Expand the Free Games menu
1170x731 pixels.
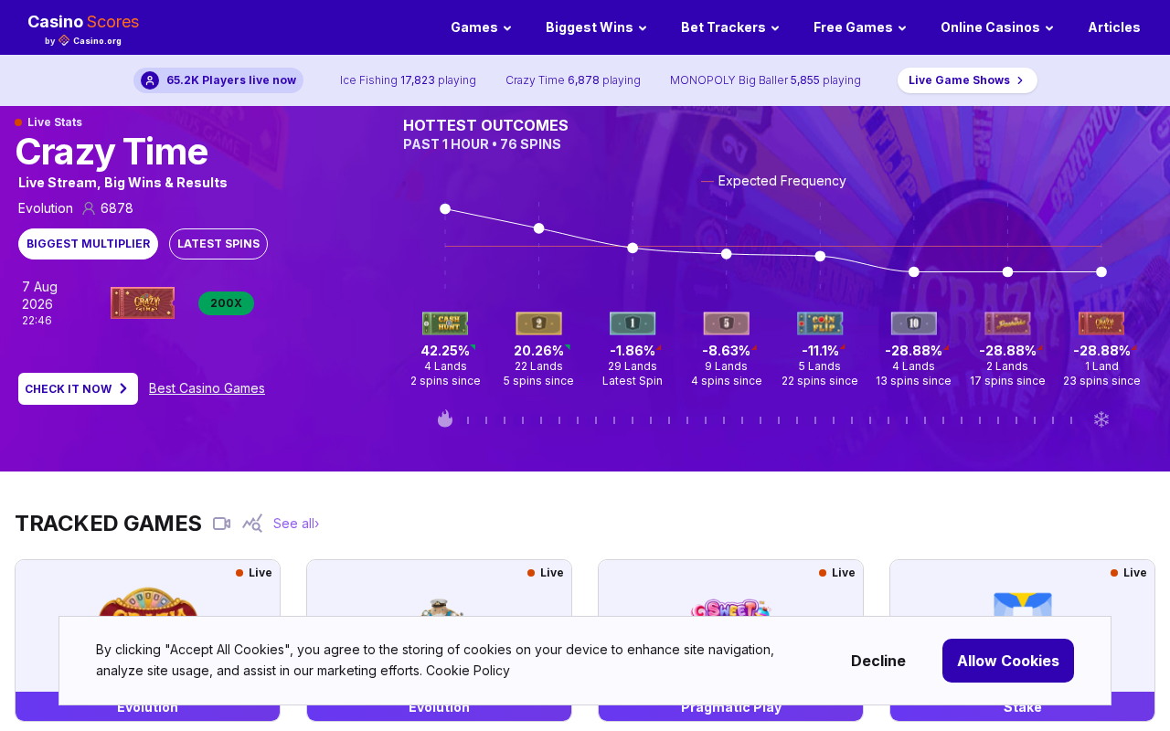(860, 27)
